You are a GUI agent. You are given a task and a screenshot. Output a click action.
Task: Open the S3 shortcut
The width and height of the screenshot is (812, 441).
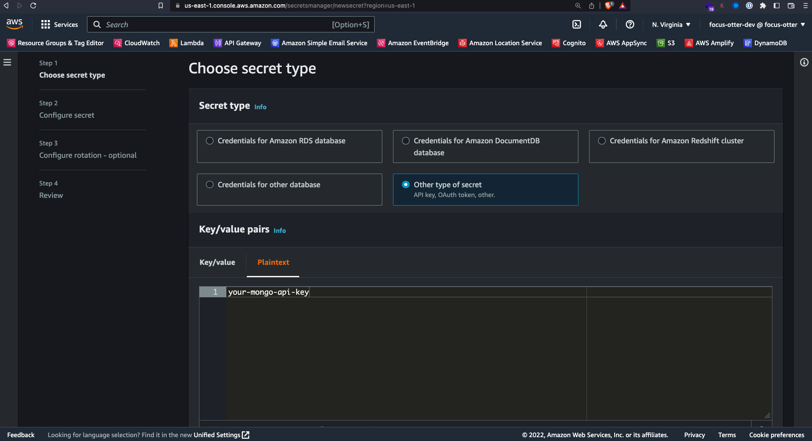(666, 43)
